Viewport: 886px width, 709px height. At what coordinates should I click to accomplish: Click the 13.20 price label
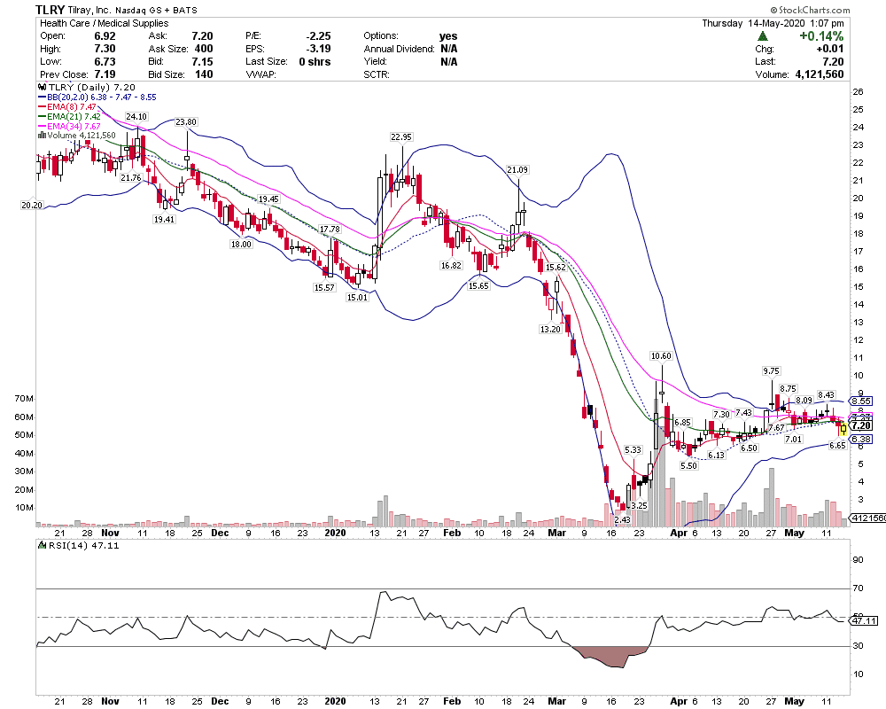(550, 329)
